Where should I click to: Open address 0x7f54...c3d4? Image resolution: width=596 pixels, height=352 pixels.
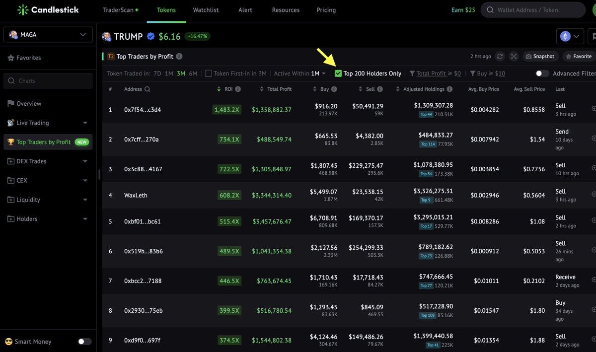coord(143,110)
